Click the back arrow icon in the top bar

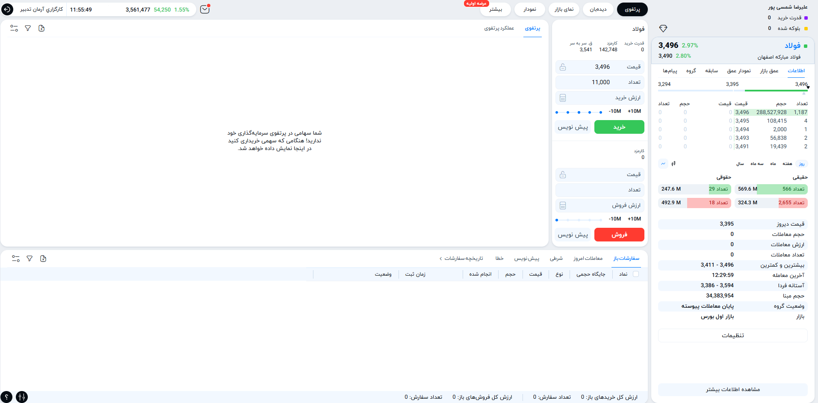[x=7, y=9]
